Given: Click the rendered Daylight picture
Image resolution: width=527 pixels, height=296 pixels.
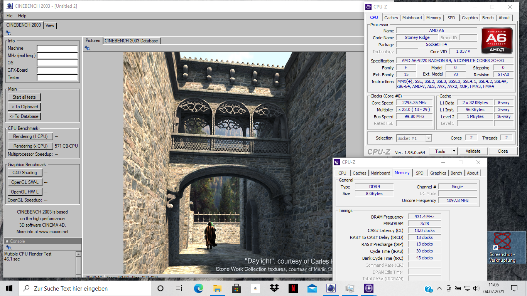Looking at the screenshot, I should (x=235, y=163).
